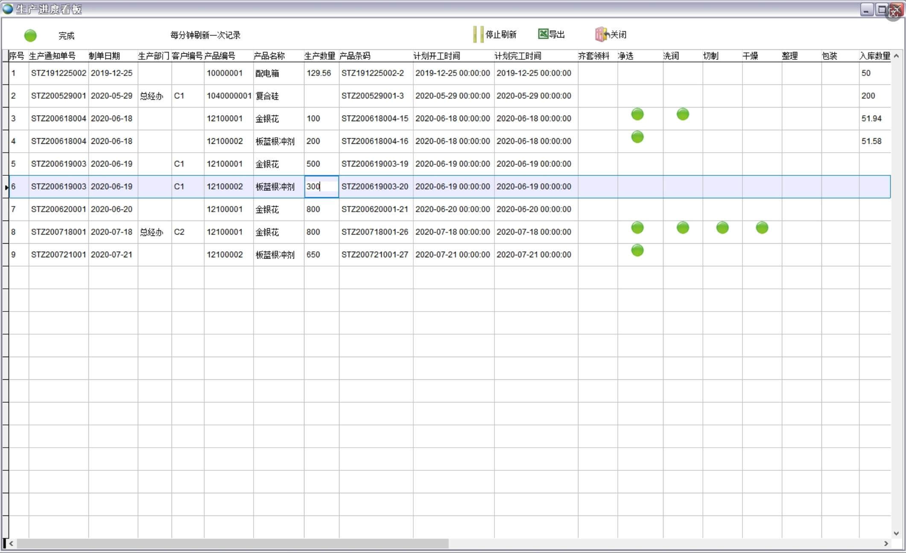
Task: Click horizontal scrollbar left arrow
Action: (12, 543)
